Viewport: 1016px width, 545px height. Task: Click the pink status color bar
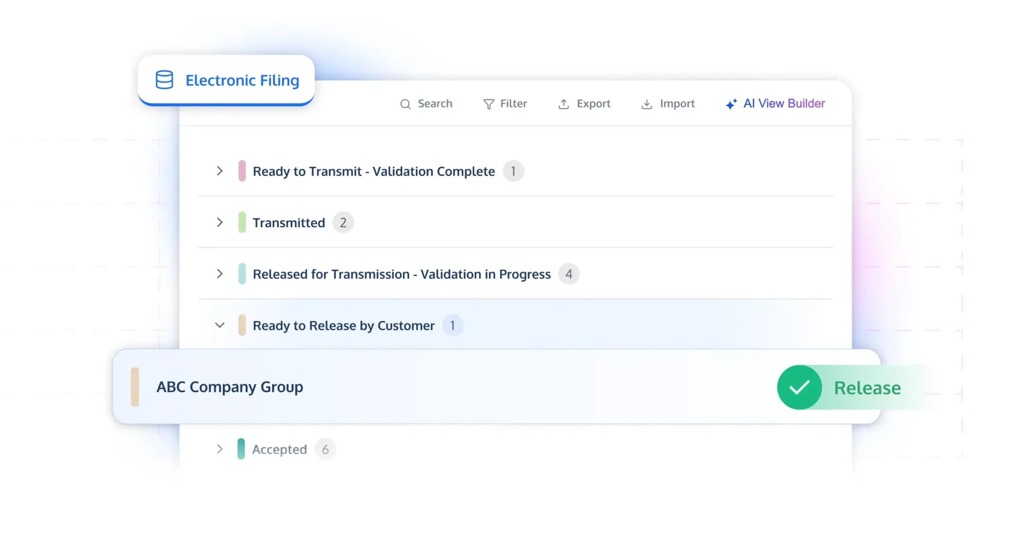coord(242,171)
